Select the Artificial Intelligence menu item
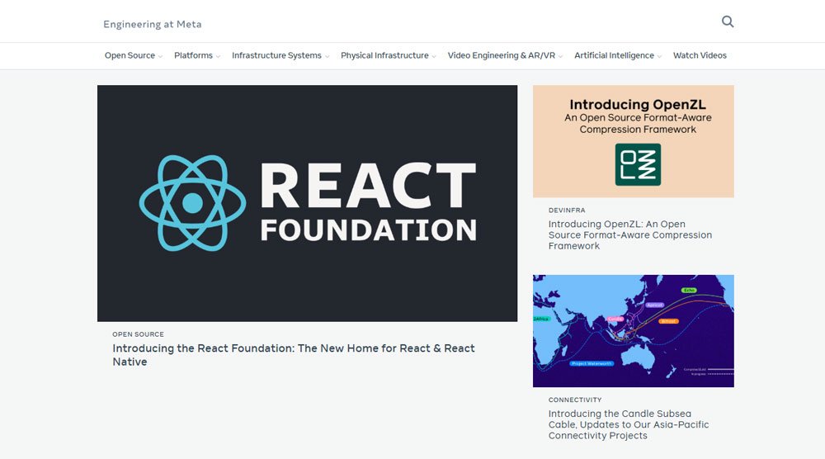 (x=614, y=55)
